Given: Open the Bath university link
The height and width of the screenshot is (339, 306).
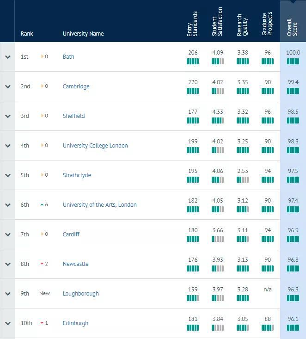Looking at the screenshot, I should (68, 57).
